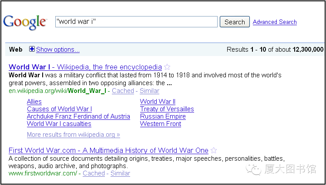Open the Allies sitelink
The width and height of the screenshot is (326, 185).
34,102
